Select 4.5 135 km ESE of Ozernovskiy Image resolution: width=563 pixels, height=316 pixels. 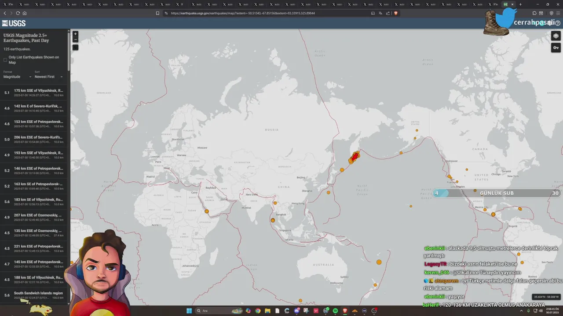(34, 233)
